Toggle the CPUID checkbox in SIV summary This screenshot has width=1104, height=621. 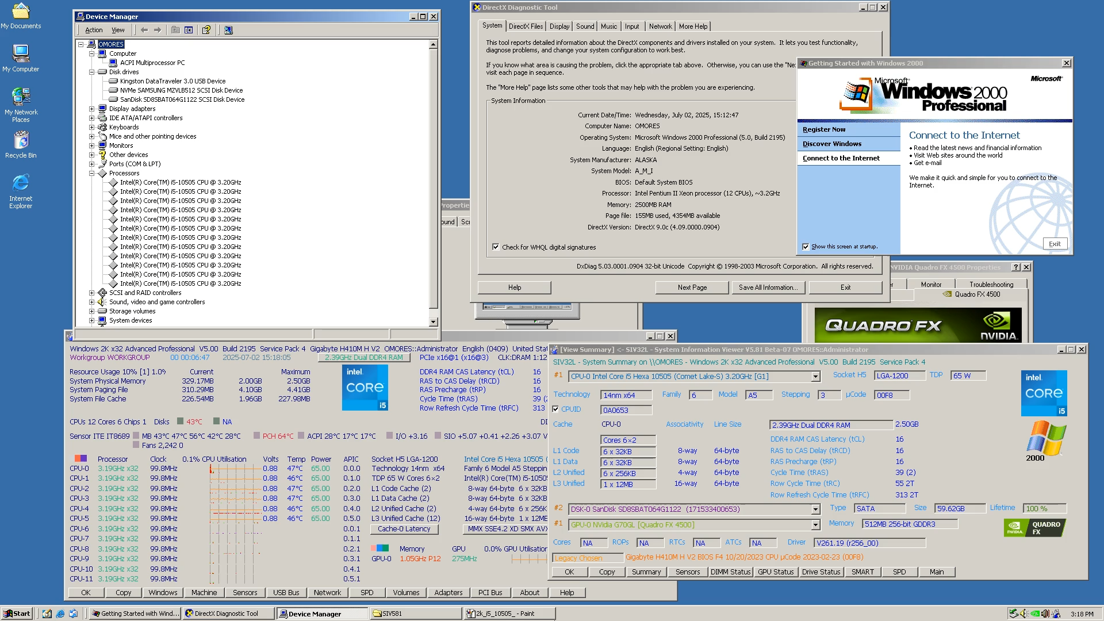555,409
